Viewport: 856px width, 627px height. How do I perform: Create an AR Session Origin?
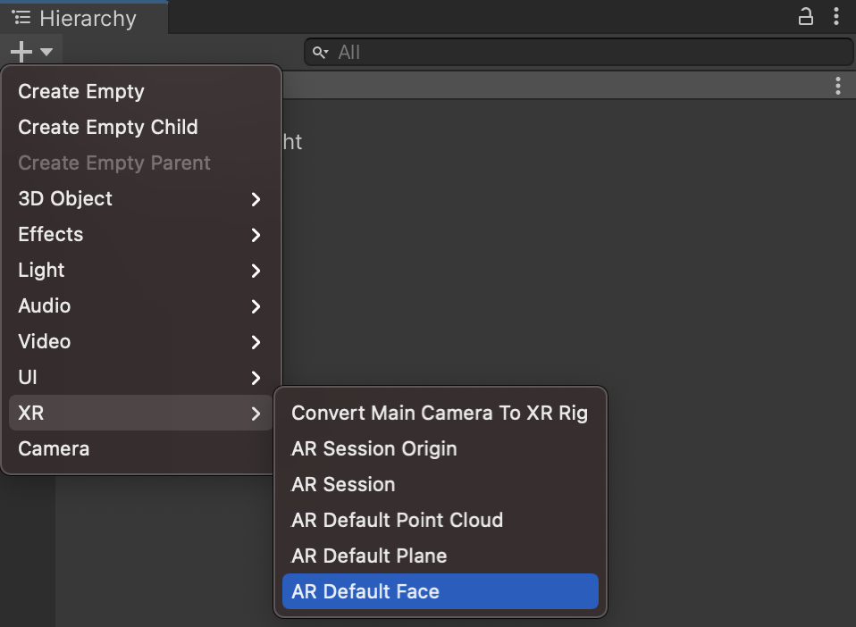point(374,448)
